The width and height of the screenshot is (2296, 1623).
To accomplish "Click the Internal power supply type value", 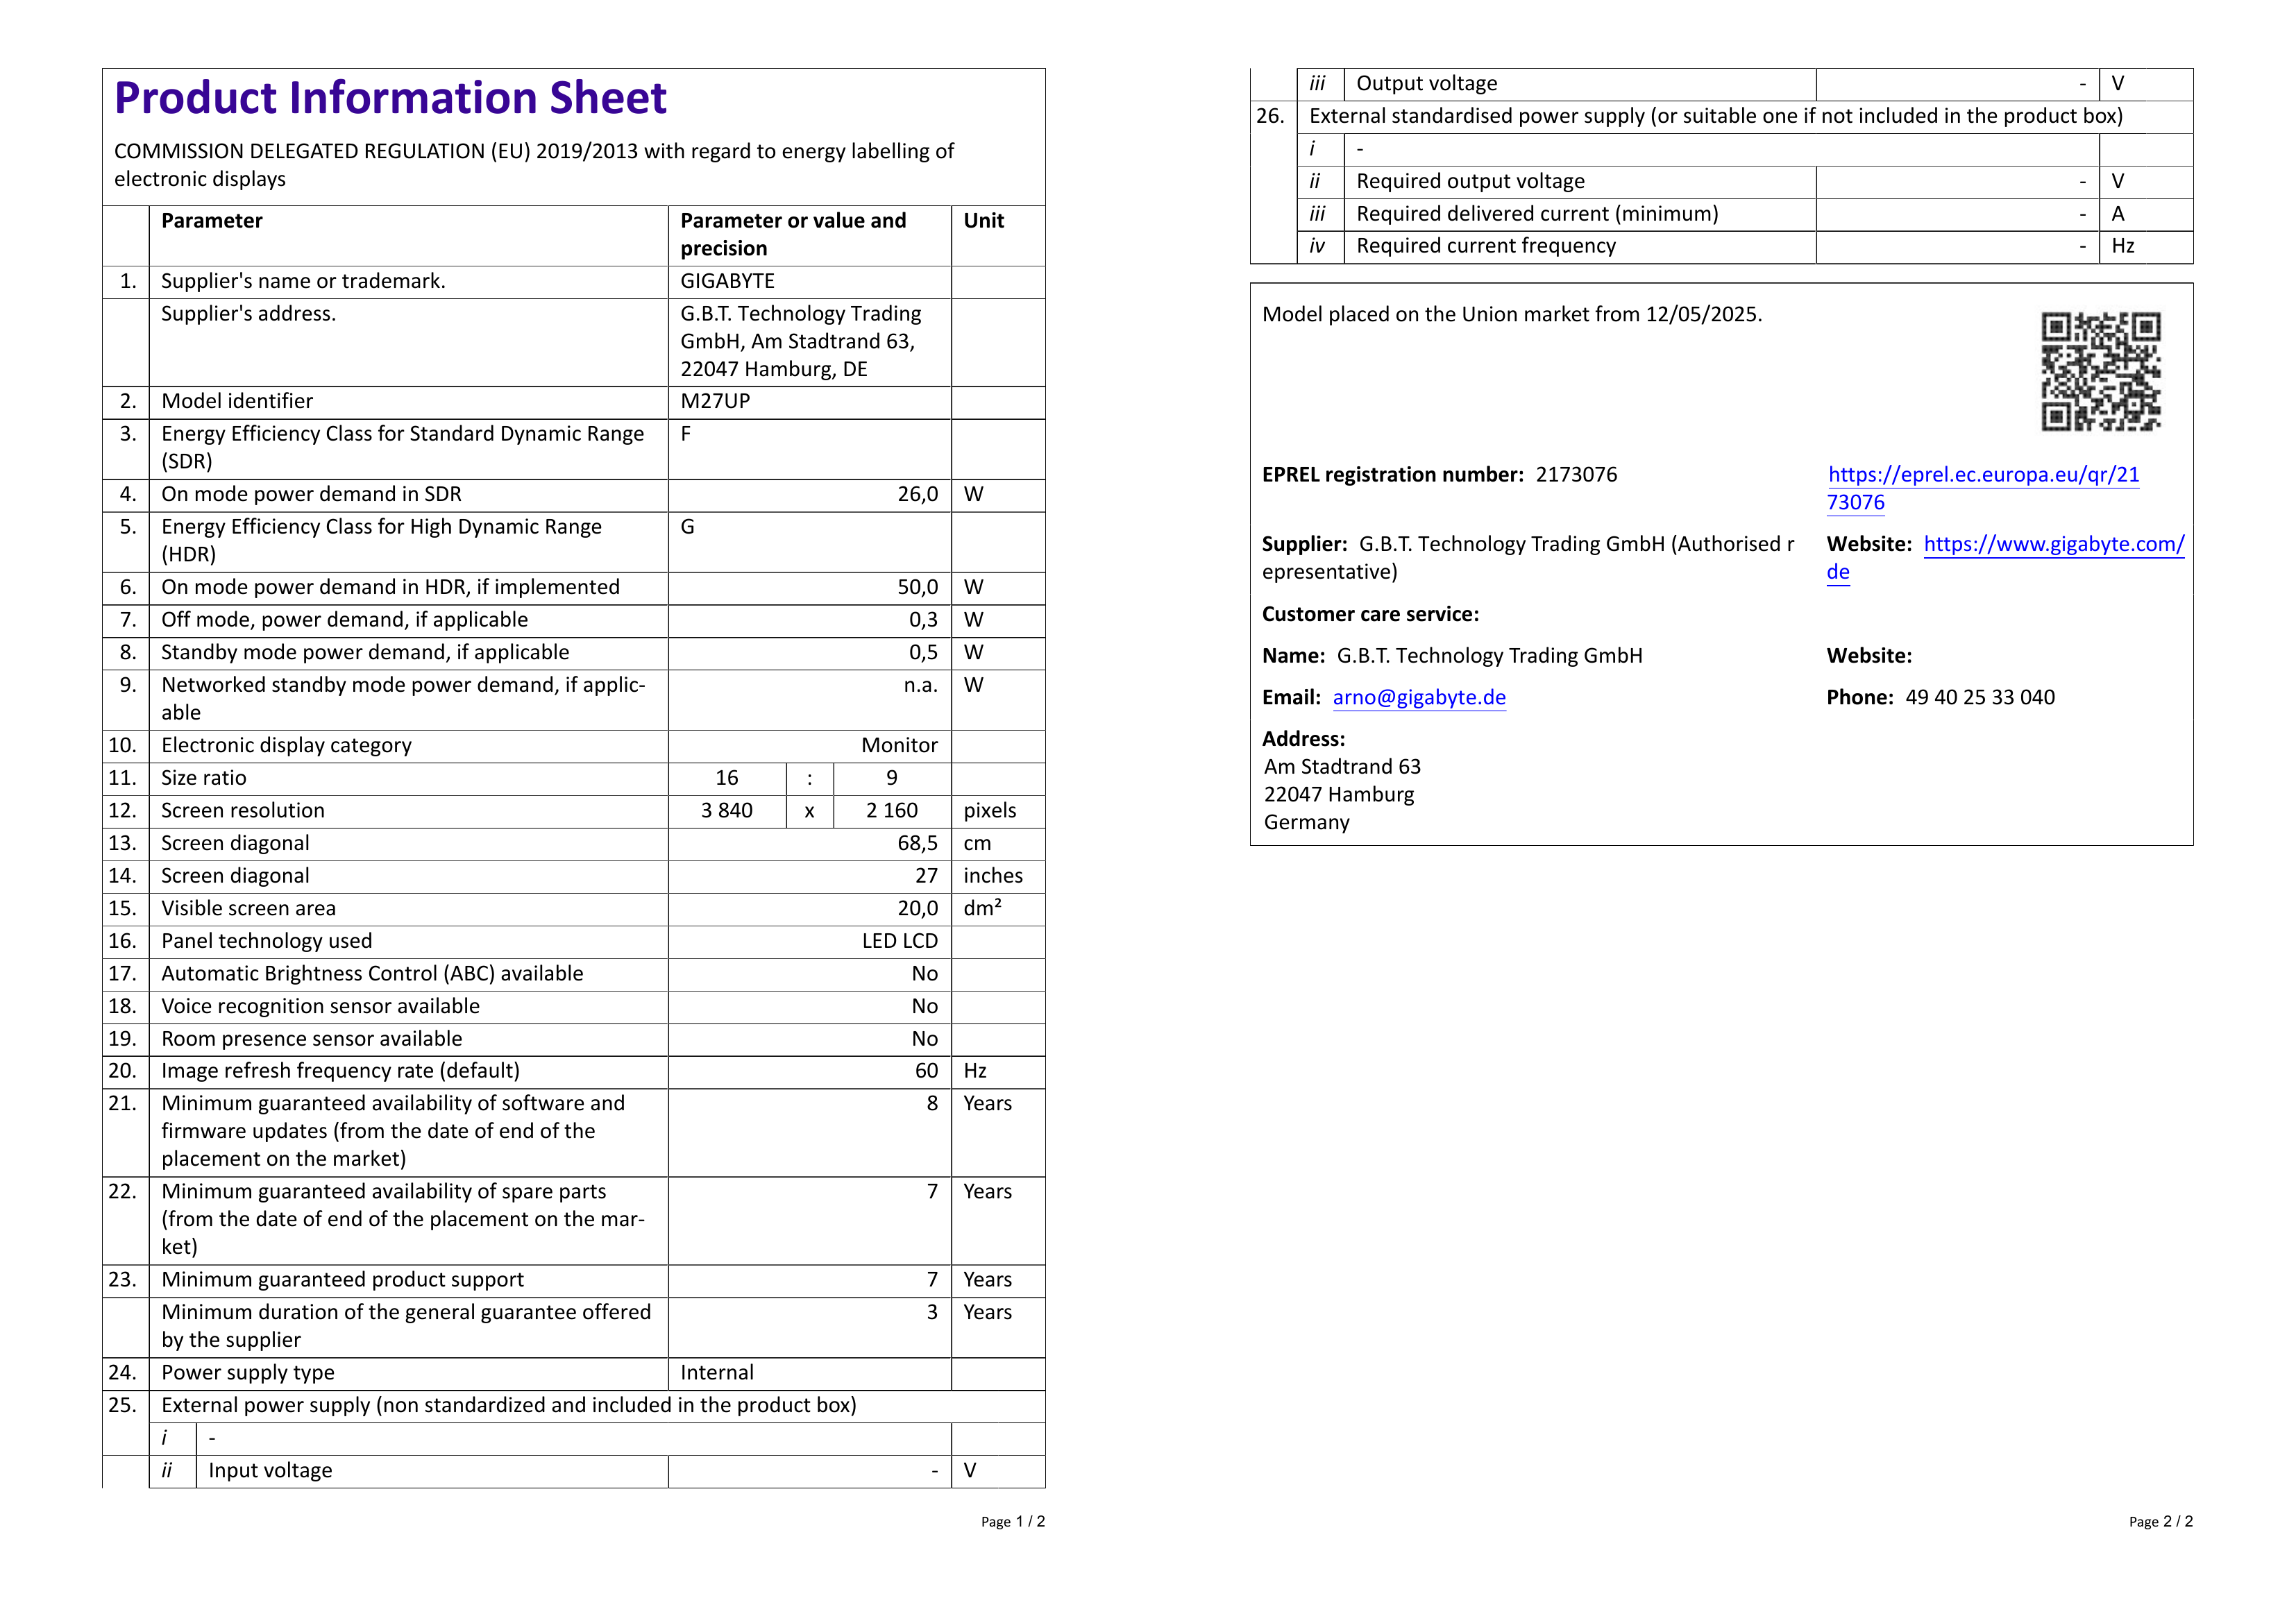I will 717,1373.
